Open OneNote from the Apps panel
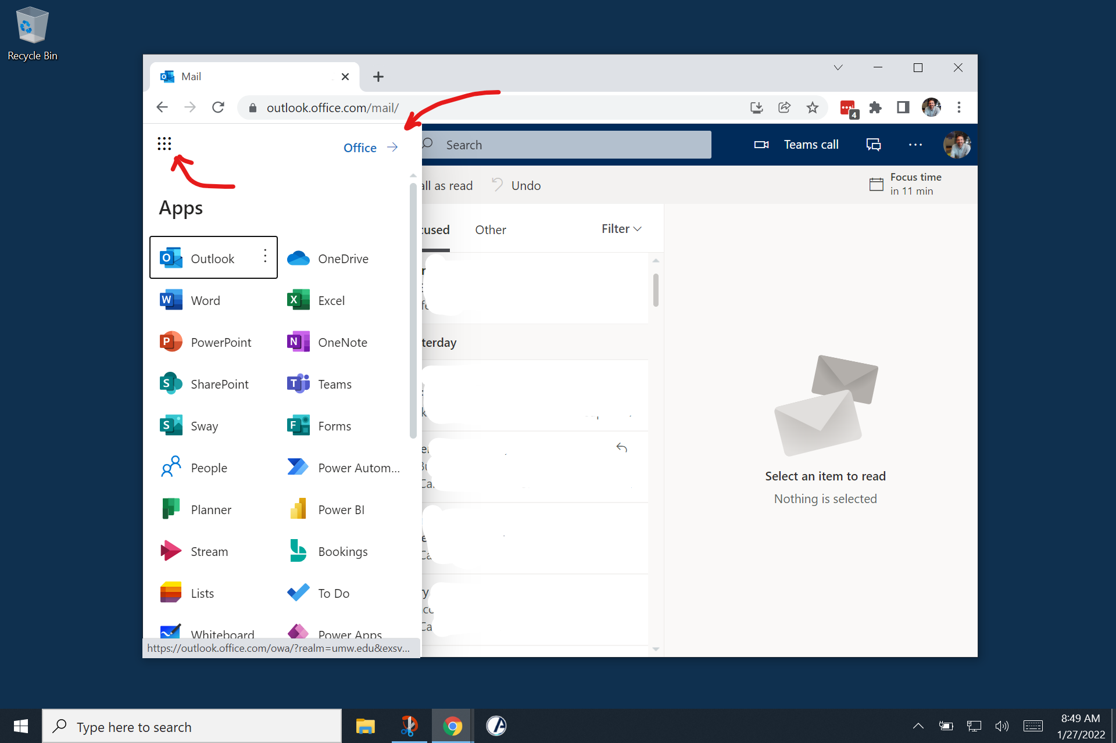 [327, 342]
